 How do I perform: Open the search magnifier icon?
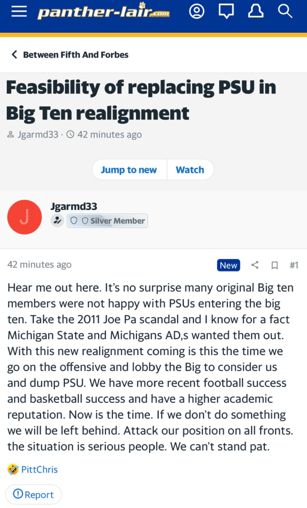point(285,12)
